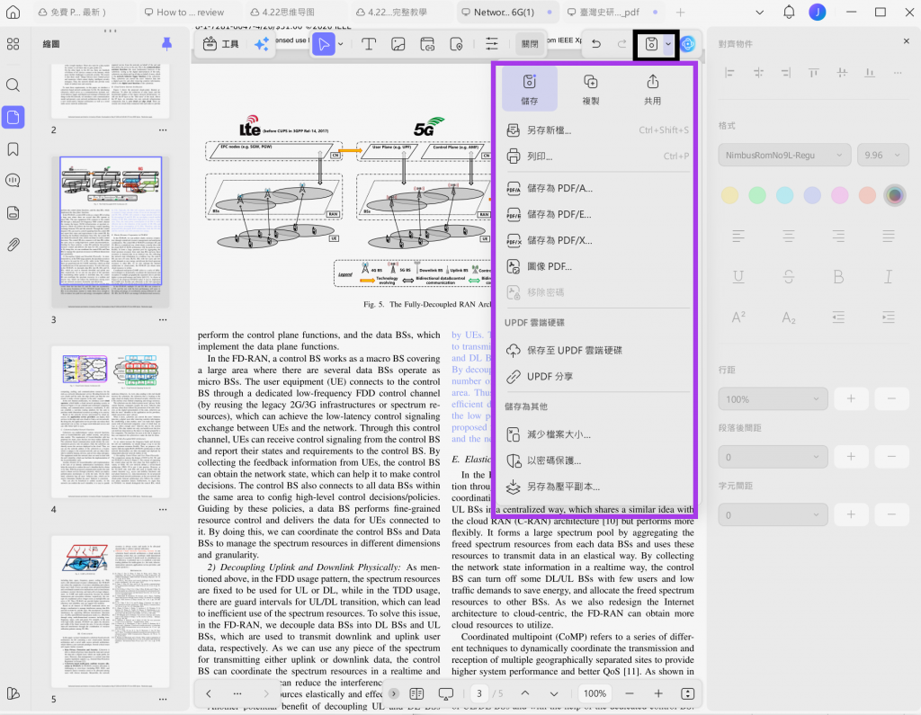Select 儲存為 PDF/A option

pyautogui.click(x=597, y=189)
